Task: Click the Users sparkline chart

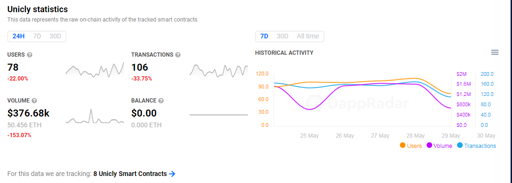Action: tap(95, 69)
